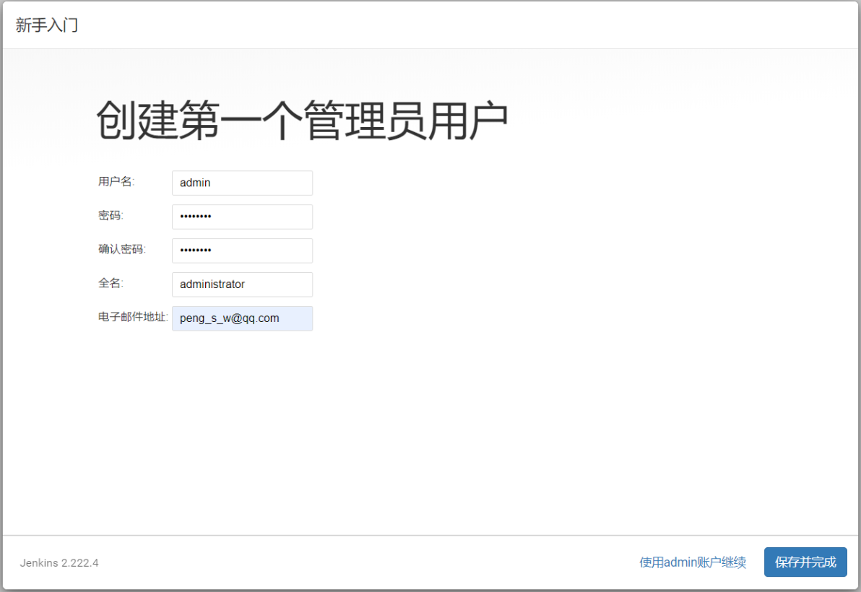
Task: Focus the 密码 password field
Action: pyautogui.click(x=242, y=217)
